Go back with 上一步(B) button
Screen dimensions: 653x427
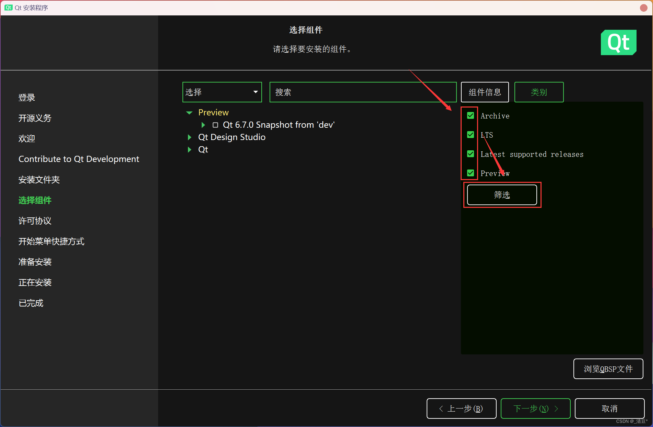coord(462,409)
